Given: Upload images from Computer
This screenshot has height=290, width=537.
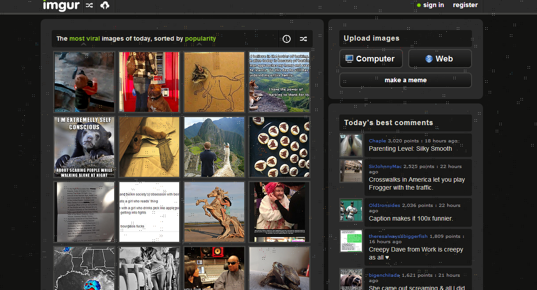Looking at the screenshot, I should (x=371, y=59).
